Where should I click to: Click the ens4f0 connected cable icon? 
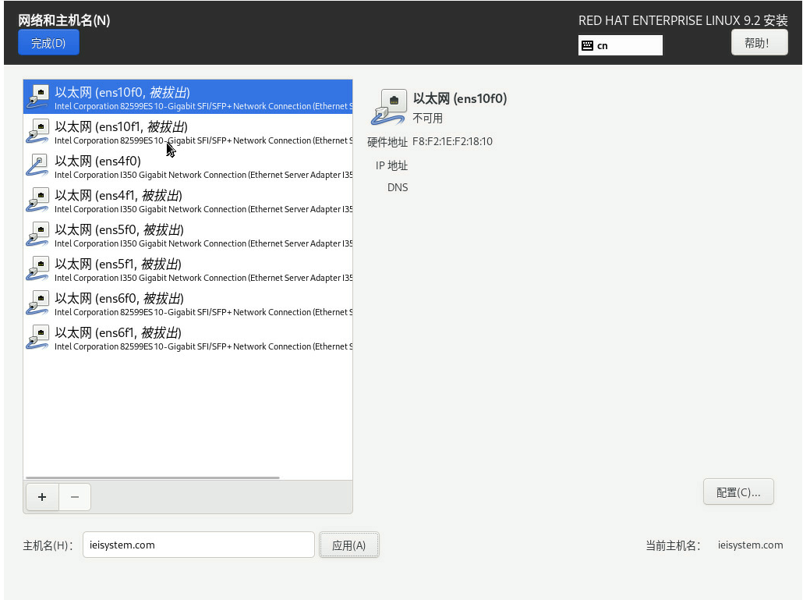coord(38,165)
